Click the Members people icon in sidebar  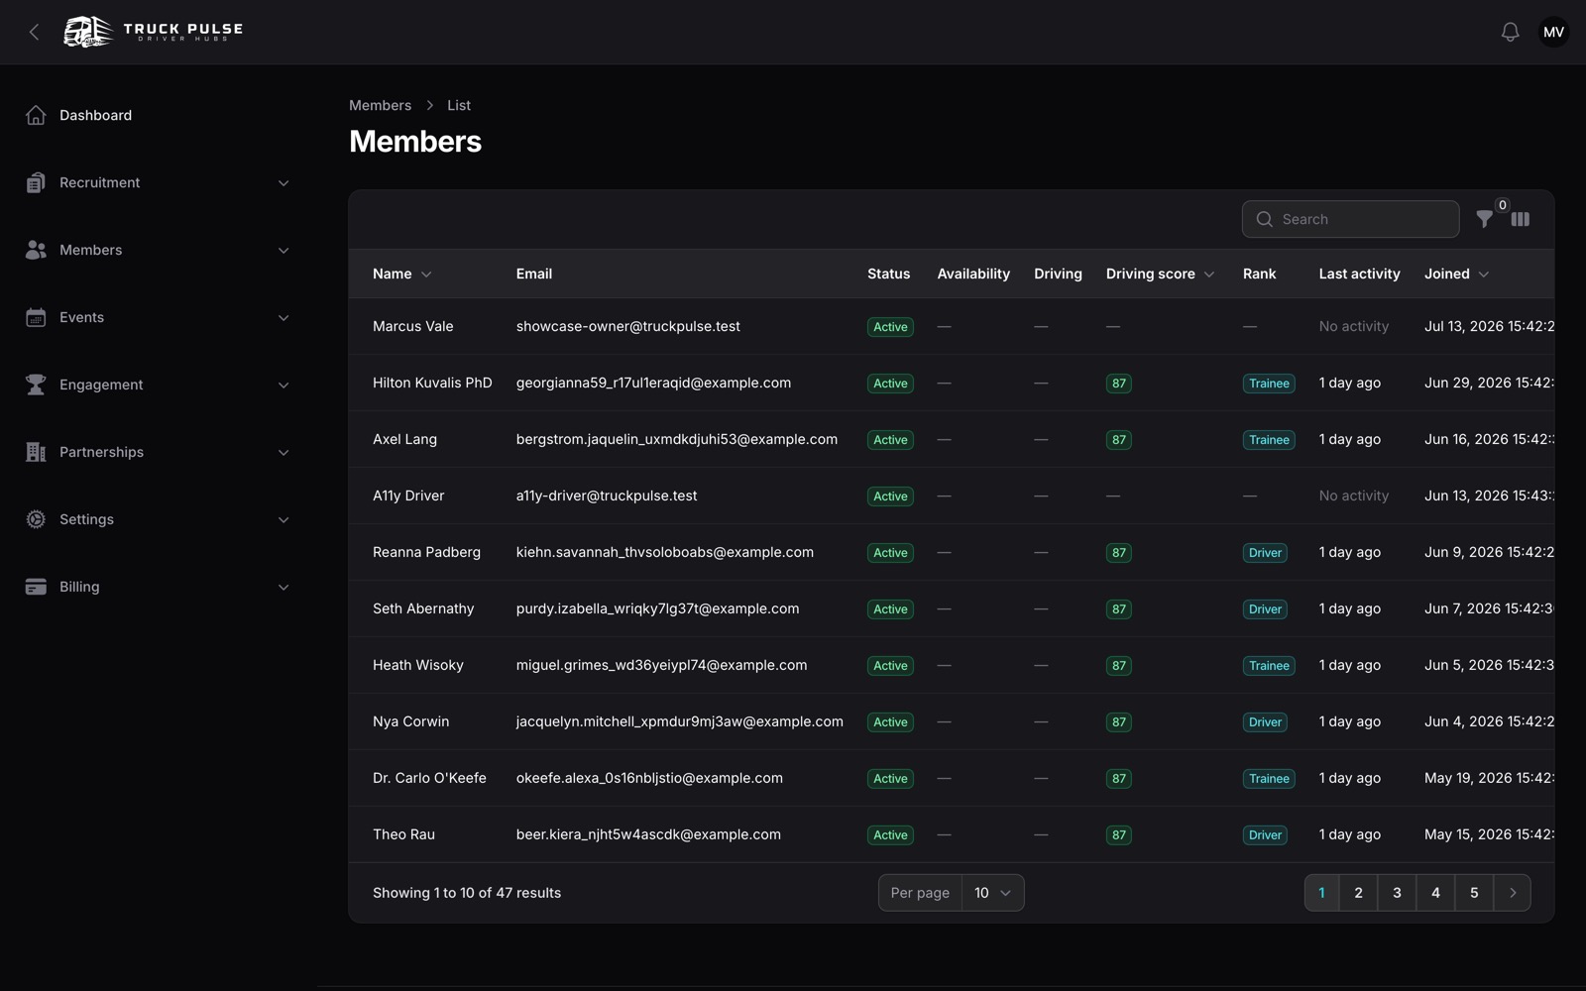(x=36, y=250)
